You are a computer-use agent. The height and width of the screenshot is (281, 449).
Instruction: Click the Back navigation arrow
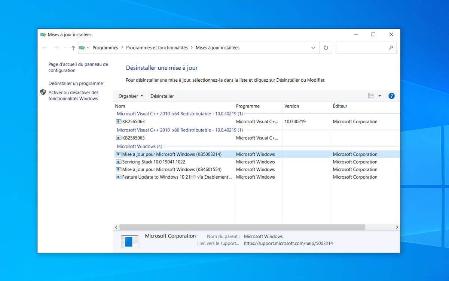point(45,48)
